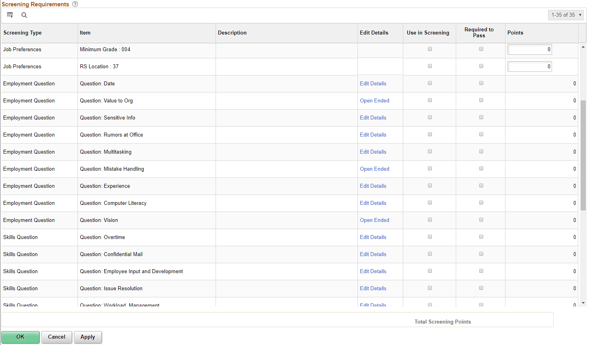
Task: Check Required to Pass for Question: Experience
Action: pyautogui.click(x=481, y=185)
